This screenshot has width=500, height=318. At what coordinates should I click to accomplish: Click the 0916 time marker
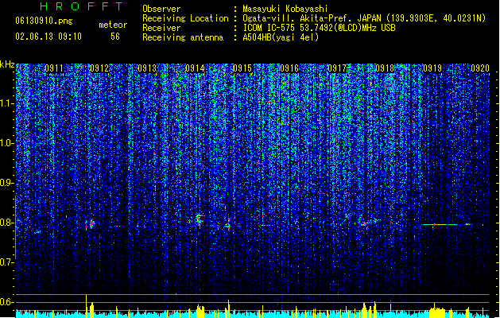click(x=289, y=68)
